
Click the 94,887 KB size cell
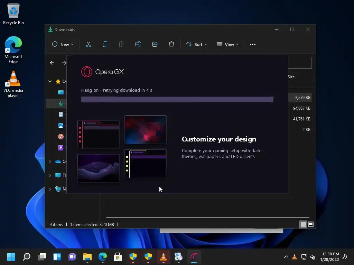[301, 108]
